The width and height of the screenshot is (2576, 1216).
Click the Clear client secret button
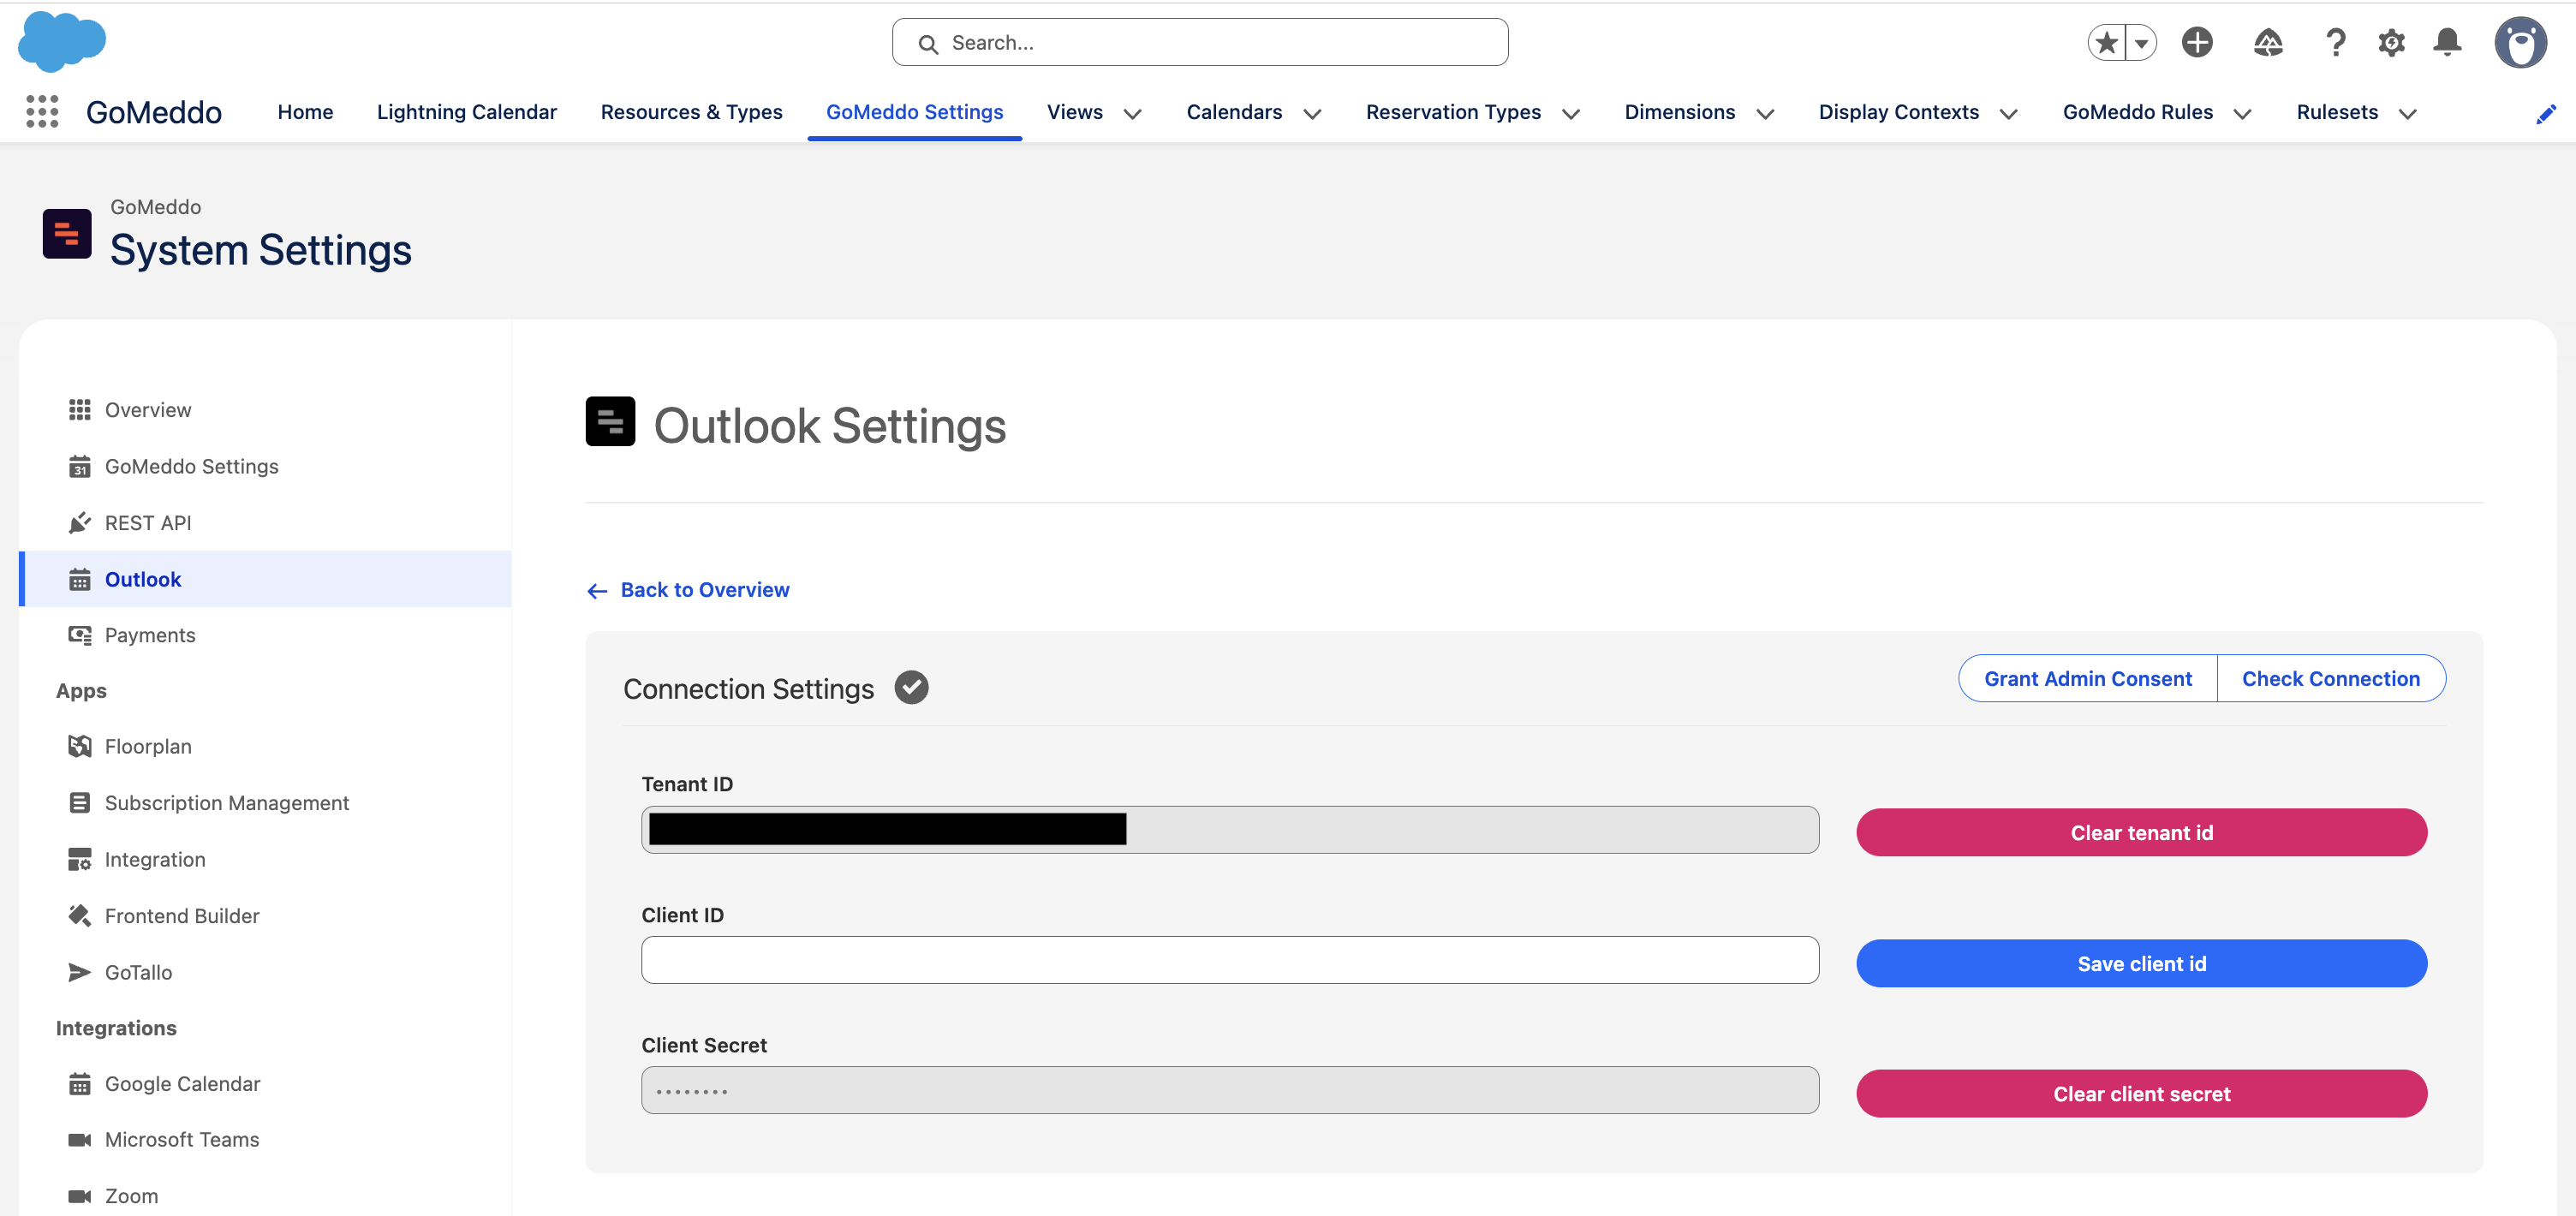2141,1094
